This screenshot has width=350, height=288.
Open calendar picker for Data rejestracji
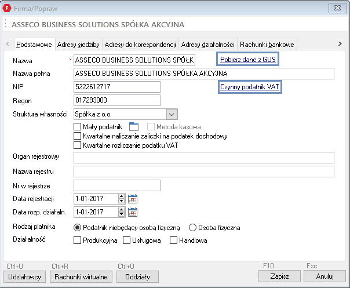[133, 199]
